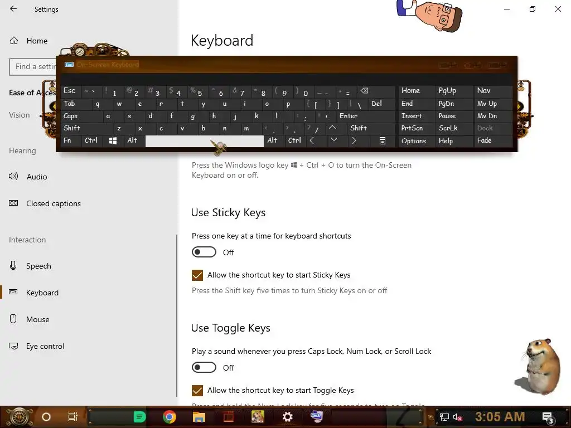Open Mouse settings in sidebar
The height and width of the screenshot is (428, 571).
29,319
